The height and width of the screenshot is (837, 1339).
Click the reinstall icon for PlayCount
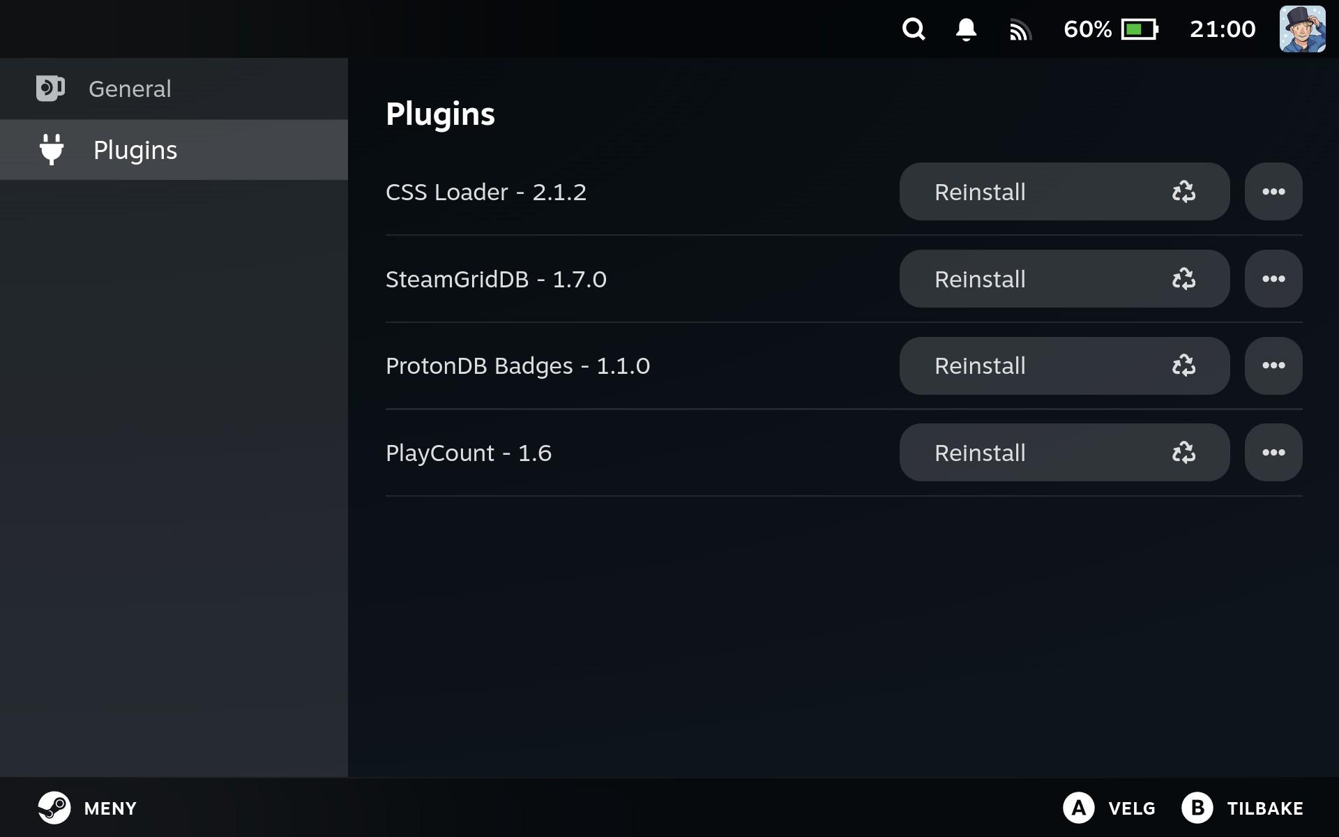point(1183,453)
